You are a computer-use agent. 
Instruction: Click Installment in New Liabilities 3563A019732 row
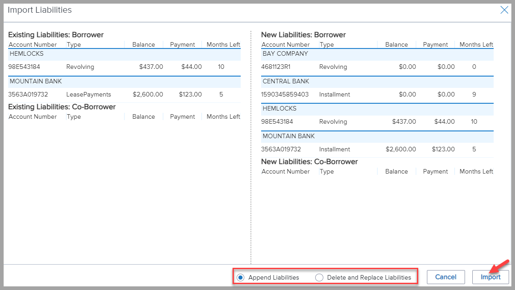click(335, 149)
